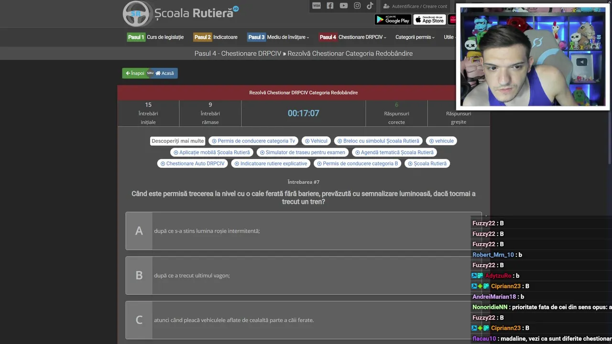Expand Pasul 4 Chestionare DRPCIV menu
The width and height of the screenshot is (612, 344).
point(352,37)
